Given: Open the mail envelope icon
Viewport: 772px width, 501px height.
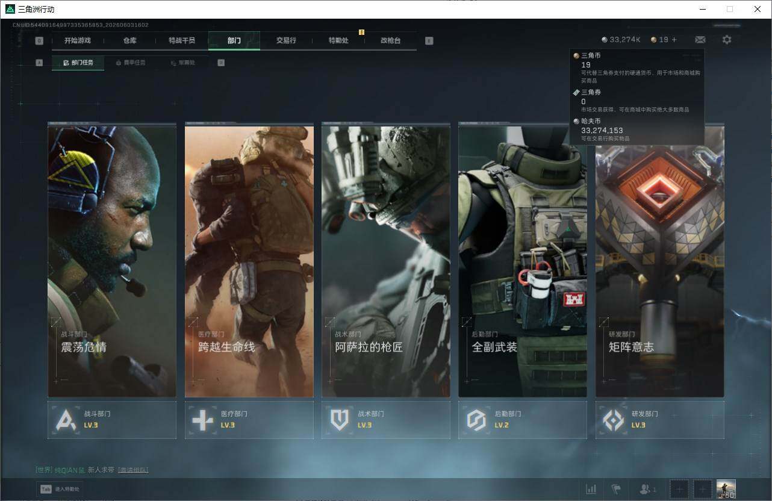Looking at the screenshot, I should click(x=700, y=40).
